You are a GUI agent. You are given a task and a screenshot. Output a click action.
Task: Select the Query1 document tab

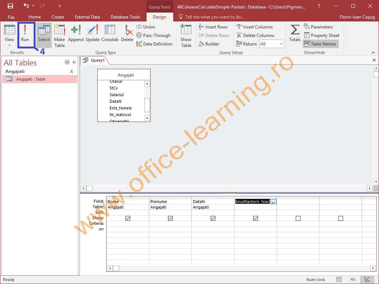pos(94,60)
